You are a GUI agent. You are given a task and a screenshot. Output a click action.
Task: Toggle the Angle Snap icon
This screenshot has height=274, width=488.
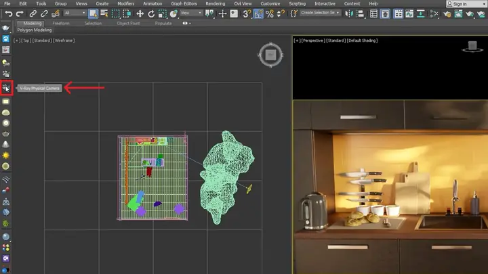258,14
